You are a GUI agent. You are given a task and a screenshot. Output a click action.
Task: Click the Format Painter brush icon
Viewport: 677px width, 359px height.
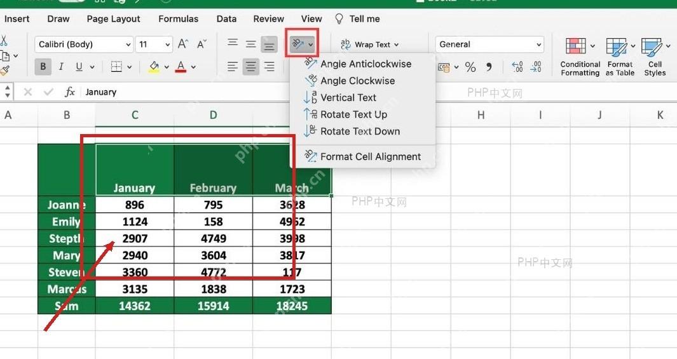(4, 71)
